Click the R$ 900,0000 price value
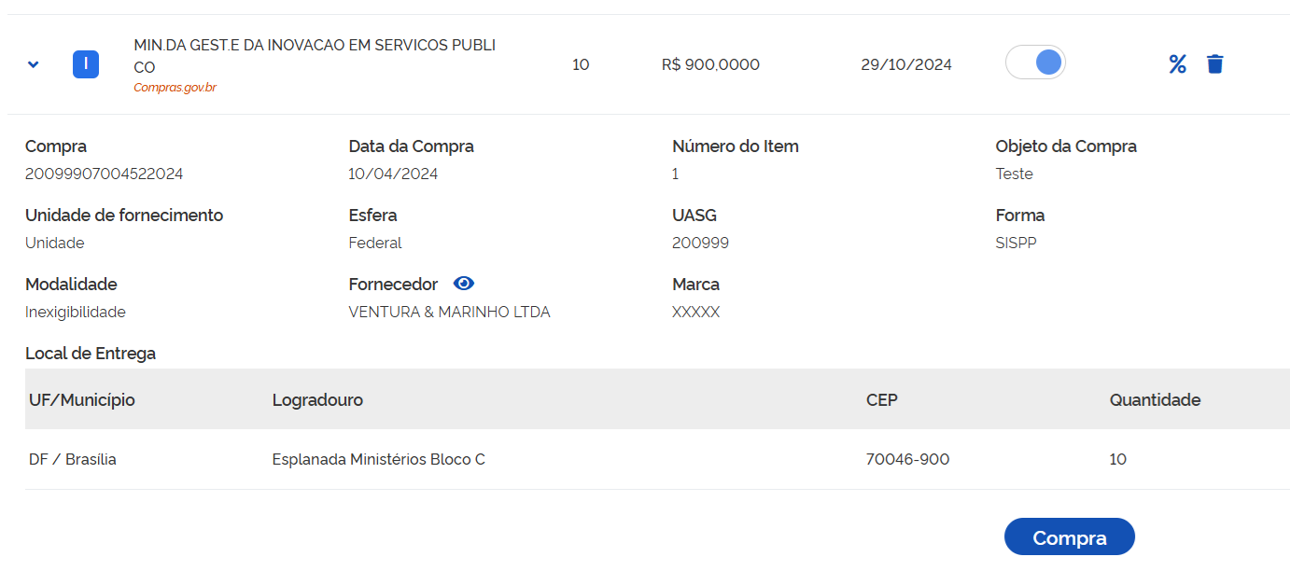The width and height of the screenshot is (1290, 571). (710, 64)
